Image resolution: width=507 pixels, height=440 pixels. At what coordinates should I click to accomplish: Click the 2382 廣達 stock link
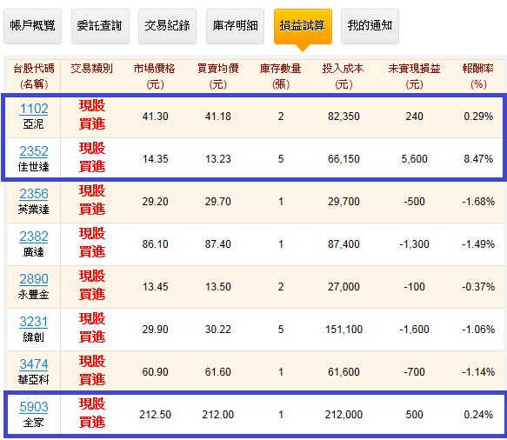click(34, 237)
